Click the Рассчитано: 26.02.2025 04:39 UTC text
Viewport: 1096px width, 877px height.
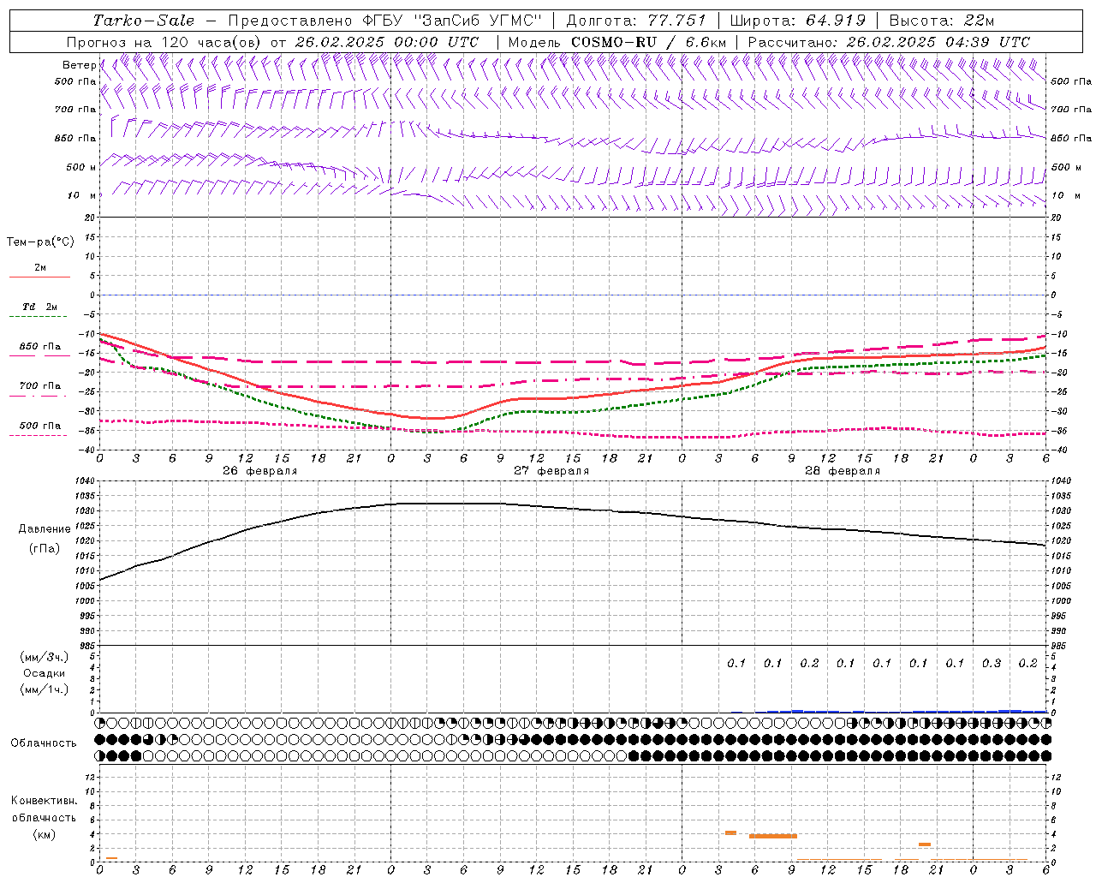(889, 42)
